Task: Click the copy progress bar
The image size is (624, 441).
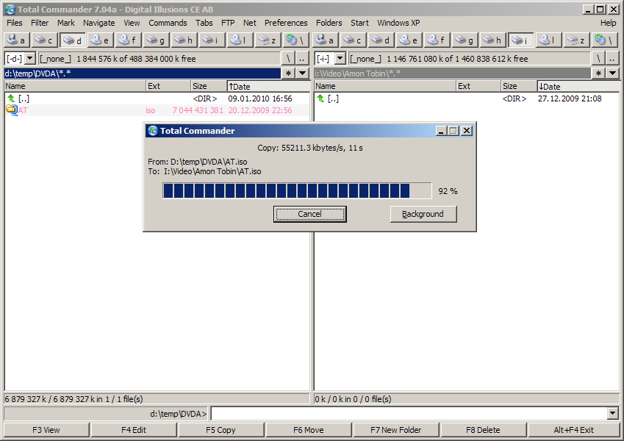Action: [297, 190]
